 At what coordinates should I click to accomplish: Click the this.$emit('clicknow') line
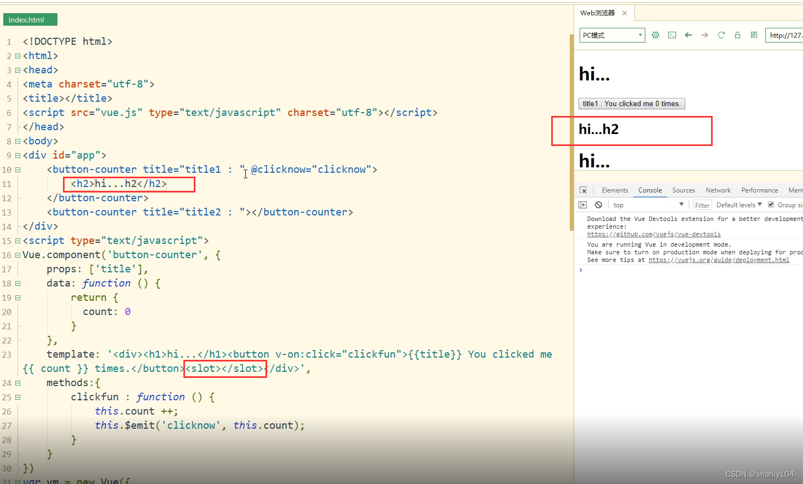200,425
